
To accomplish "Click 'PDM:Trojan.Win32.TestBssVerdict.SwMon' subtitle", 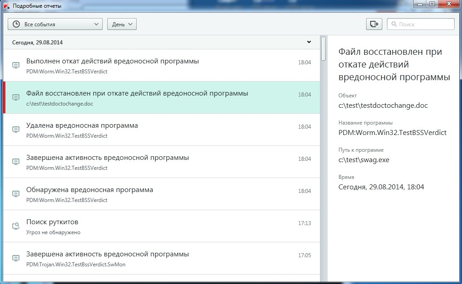I will [x=76, y=265].
